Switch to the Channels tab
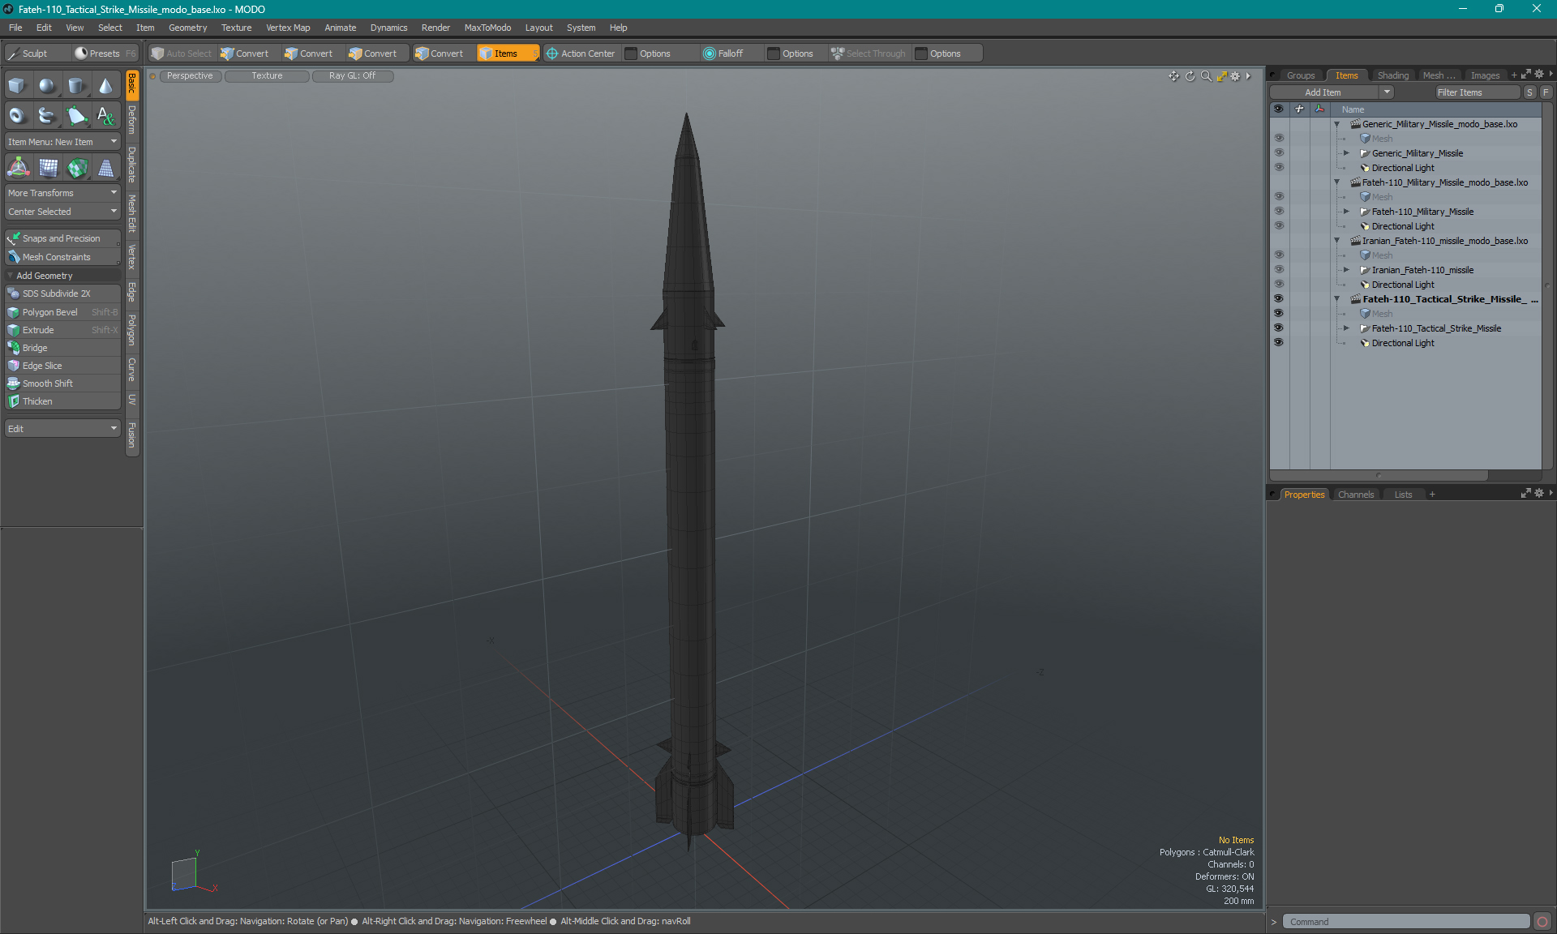Image resolution: width=1557 pixels, height=934 pixels. [1355, 495]
